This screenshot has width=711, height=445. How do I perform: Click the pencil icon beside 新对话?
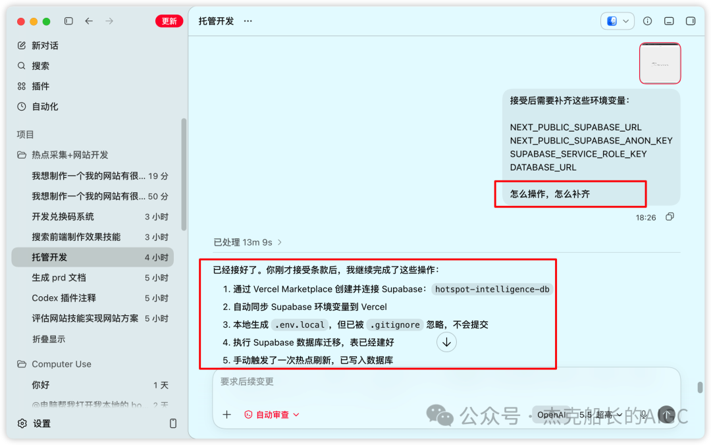pos(21,45)
